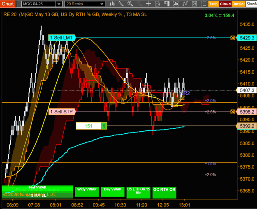Click the 13:01 time axis label
Viewport: 257px width, 209px height.
click(x=184, y=205)
